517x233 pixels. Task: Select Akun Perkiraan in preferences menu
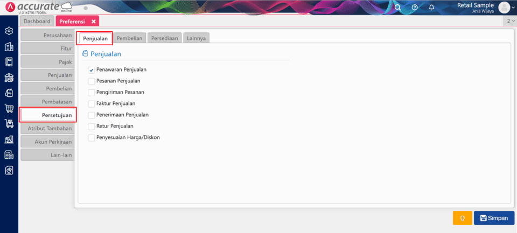[x=47, y=142]
